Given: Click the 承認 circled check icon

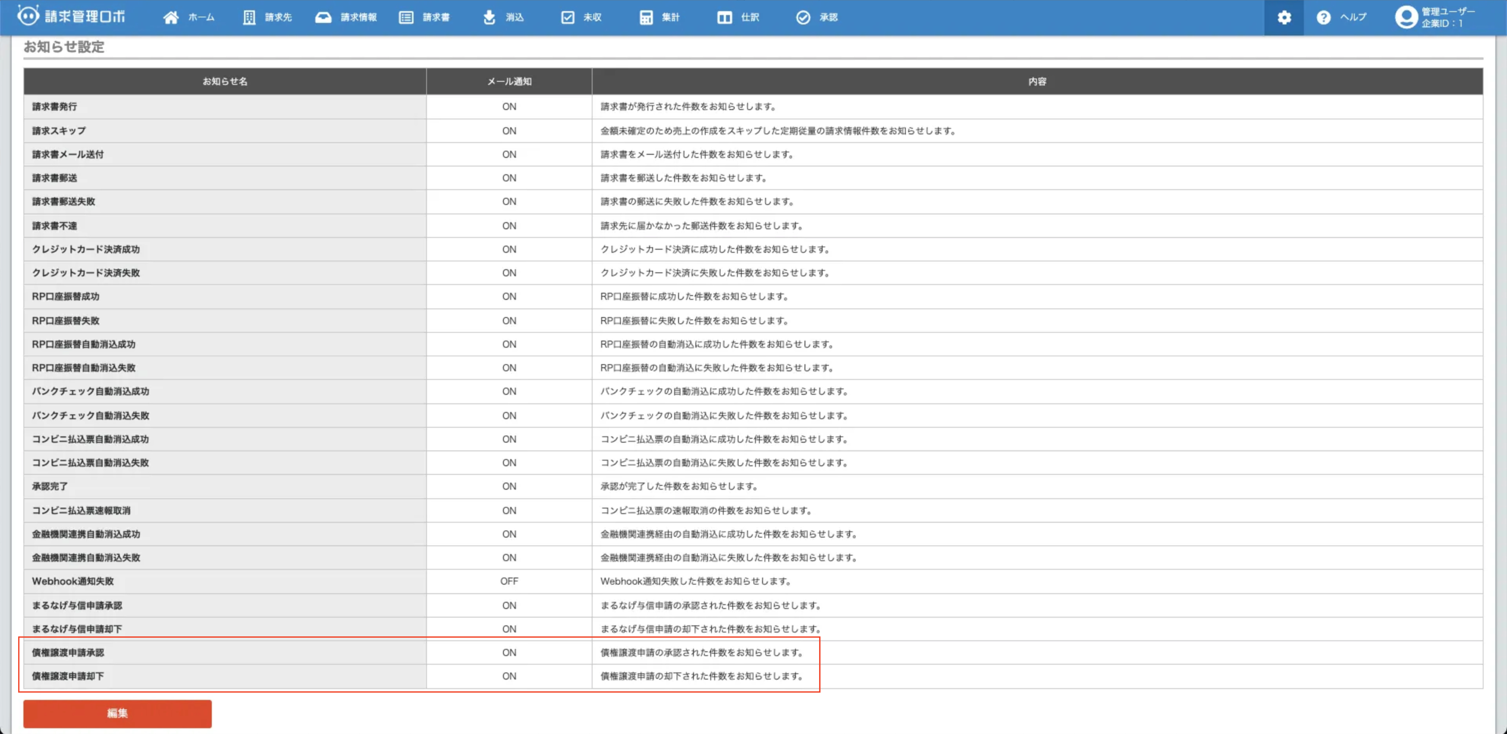Looking at the screenshot, I should point(803,17).
